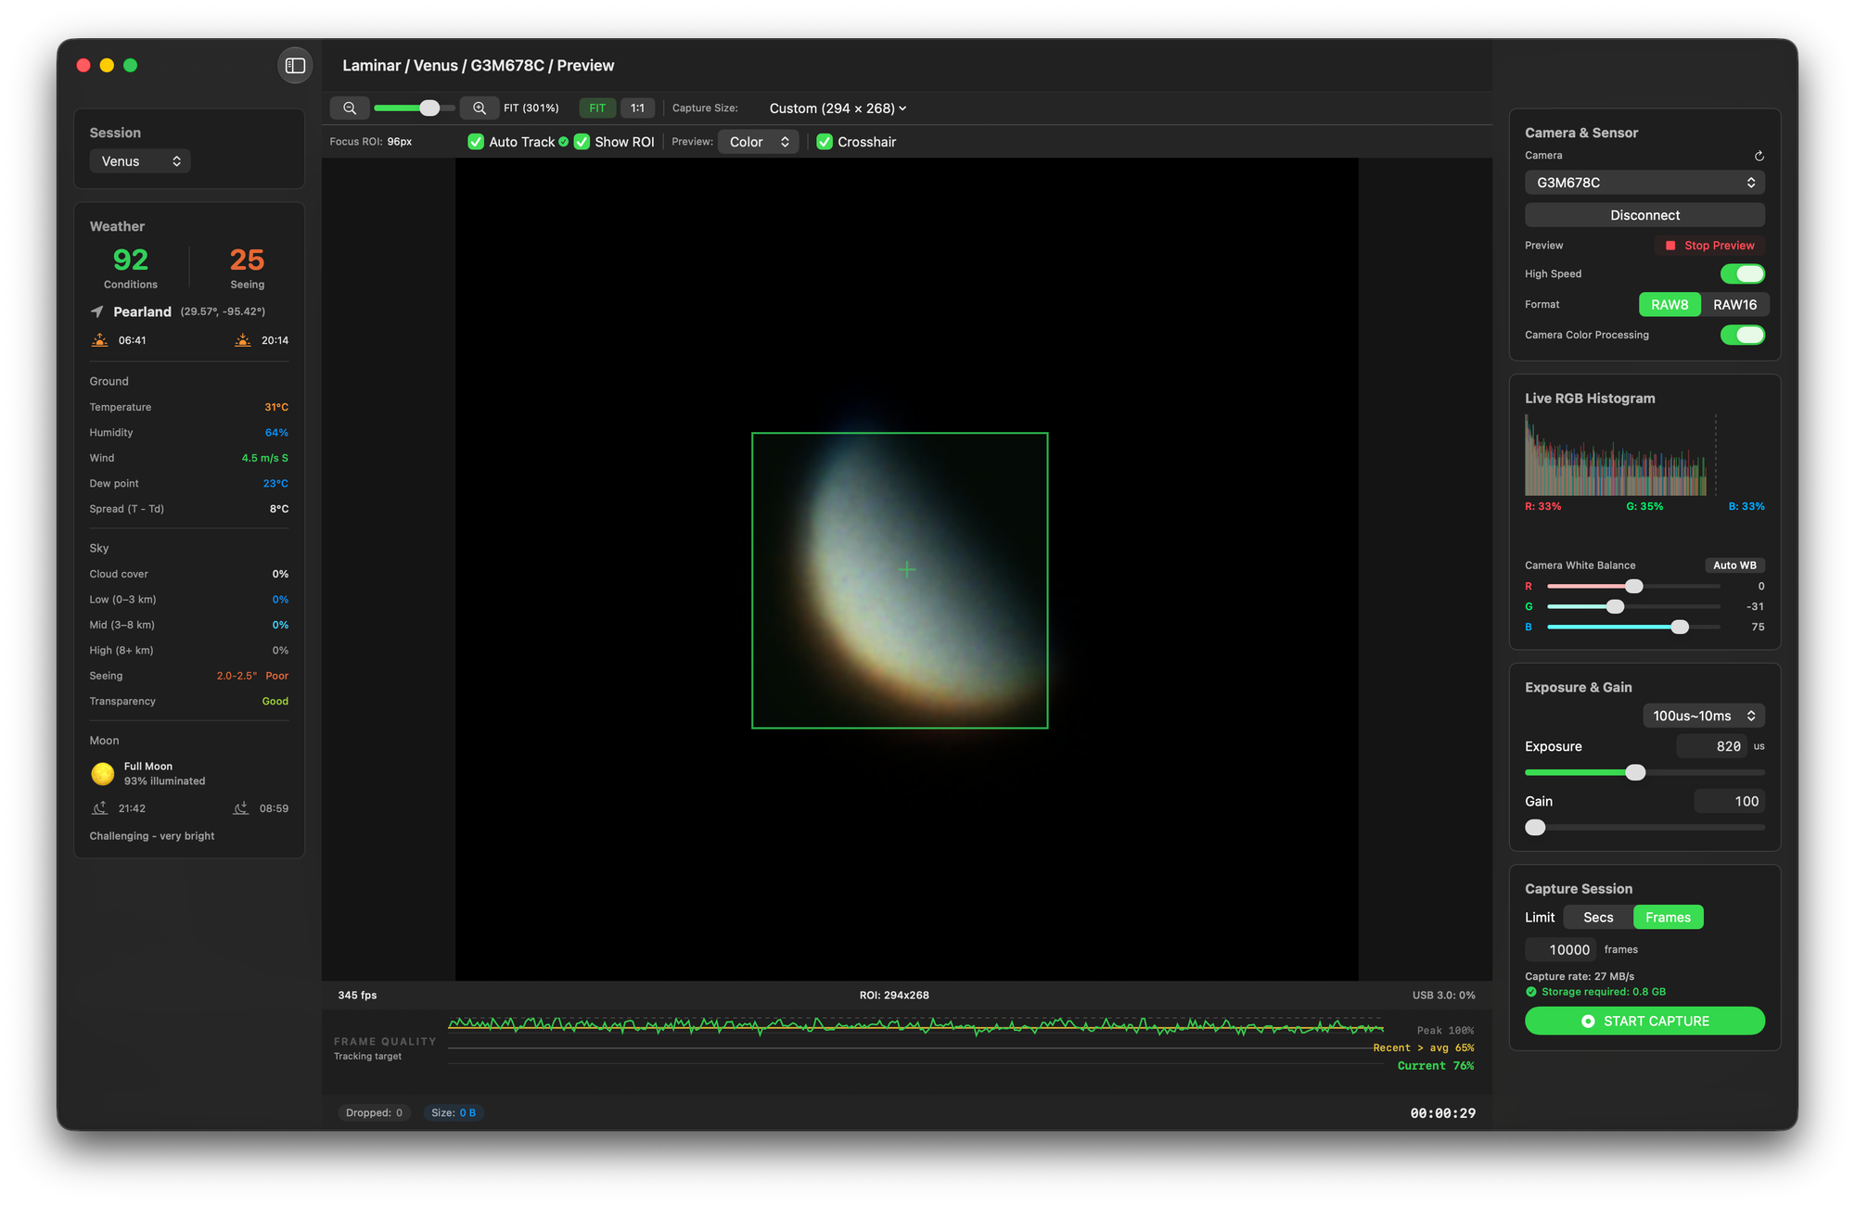Click the Wind '4.5 m/s S' value
Image resolution: width=1855 pixels, height=1206 pixels.
click(265, 458)
